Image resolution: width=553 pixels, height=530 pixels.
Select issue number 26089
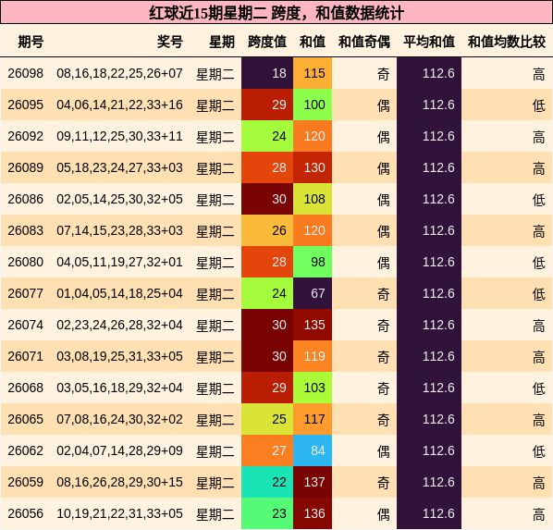25,167
